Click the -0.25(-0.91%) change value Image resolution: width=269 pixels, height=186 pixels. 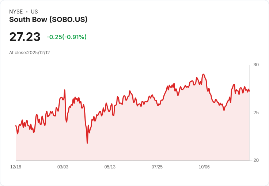coord(67,37)
